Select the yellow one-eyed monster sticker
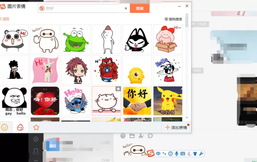Image resolution: width=257 pixels, height=162 pixels. point(137,70)
